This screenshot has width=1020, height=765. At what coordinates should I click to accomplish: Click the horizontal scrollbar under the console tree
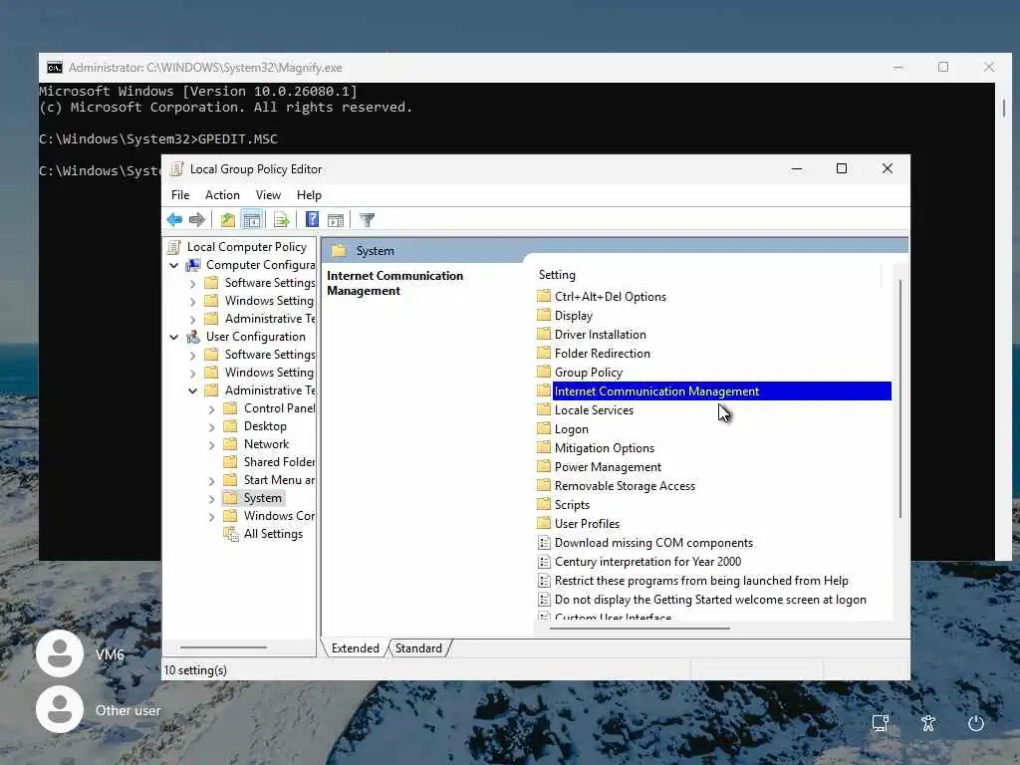tap(223, 647)
